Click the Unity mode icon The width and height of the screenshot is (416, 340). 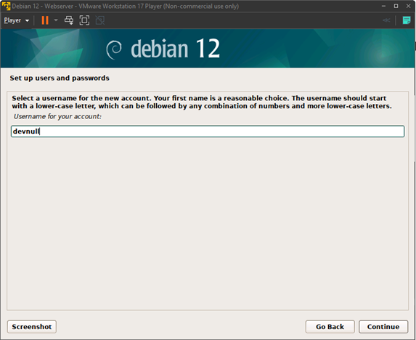(100, 20)
